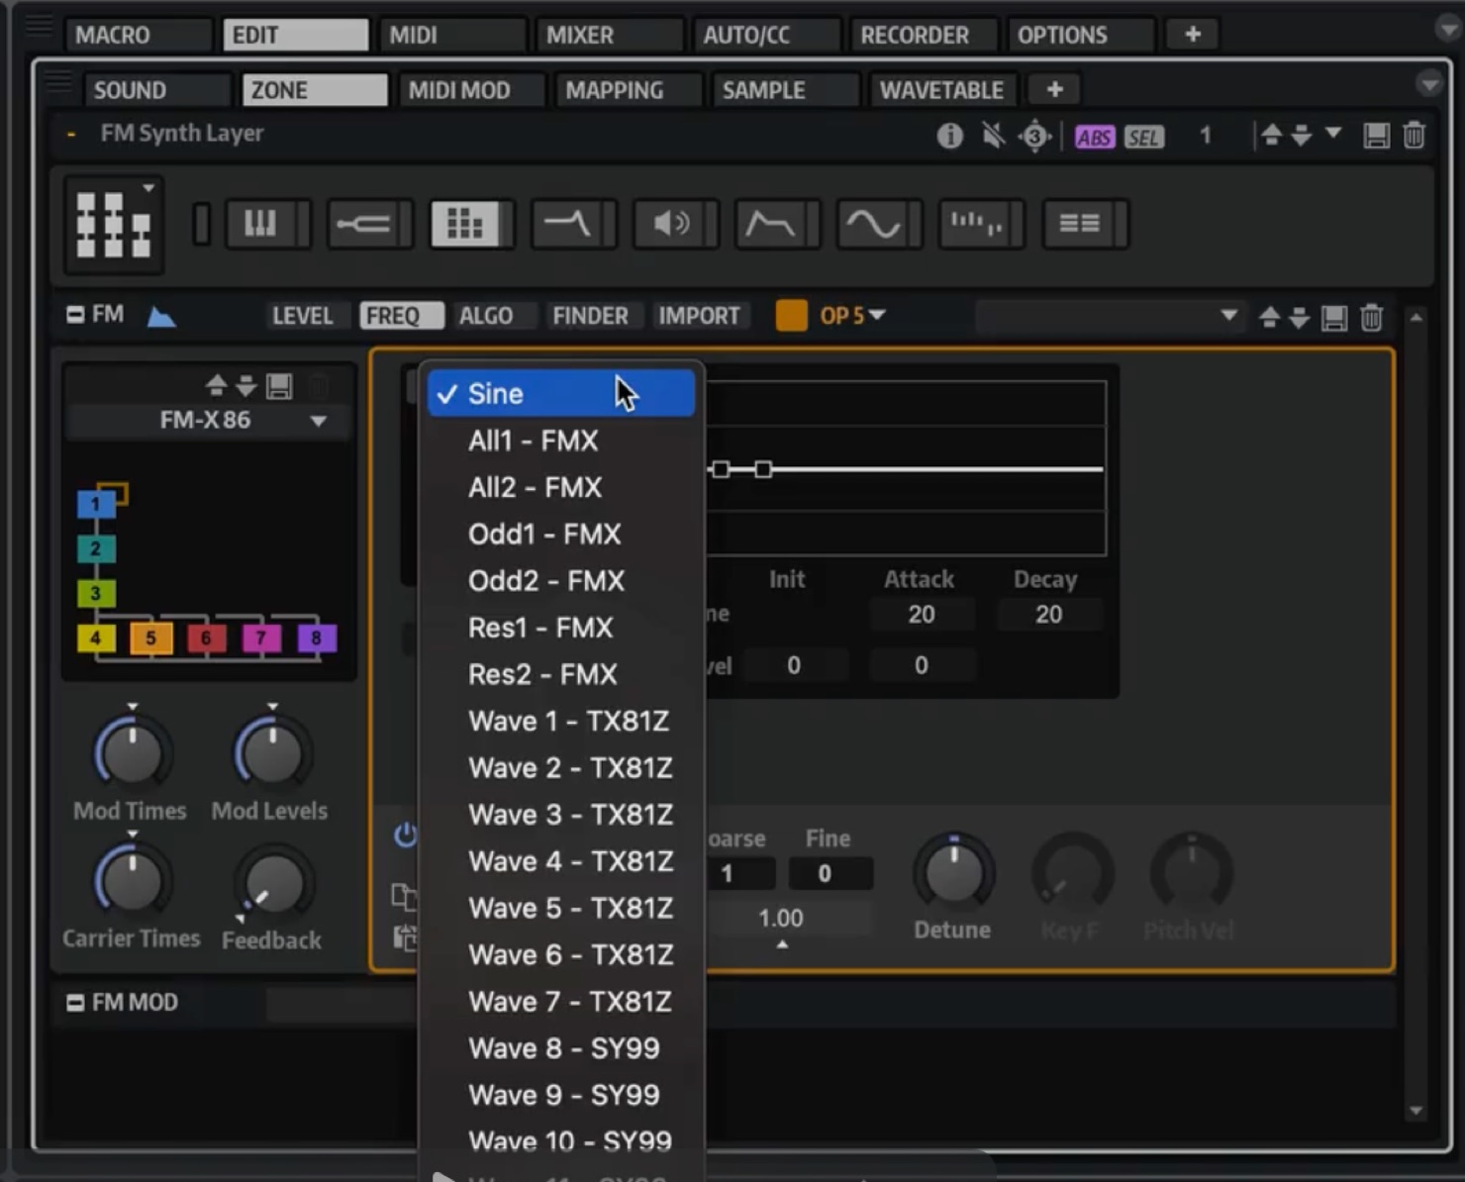Select operator 7 block in algorithm display
This screenshot has width=1465, height=1182.
click(261, 639)
